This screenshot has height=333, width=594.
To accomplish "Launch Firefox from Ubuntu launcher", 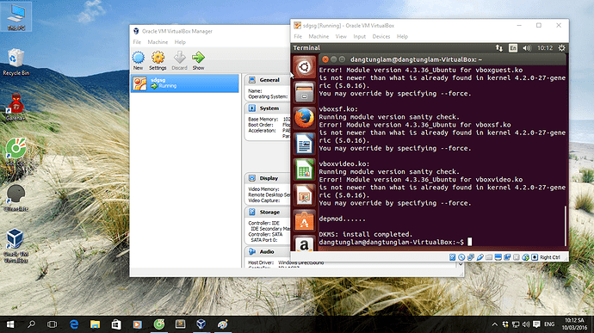I will pos(304,118).
